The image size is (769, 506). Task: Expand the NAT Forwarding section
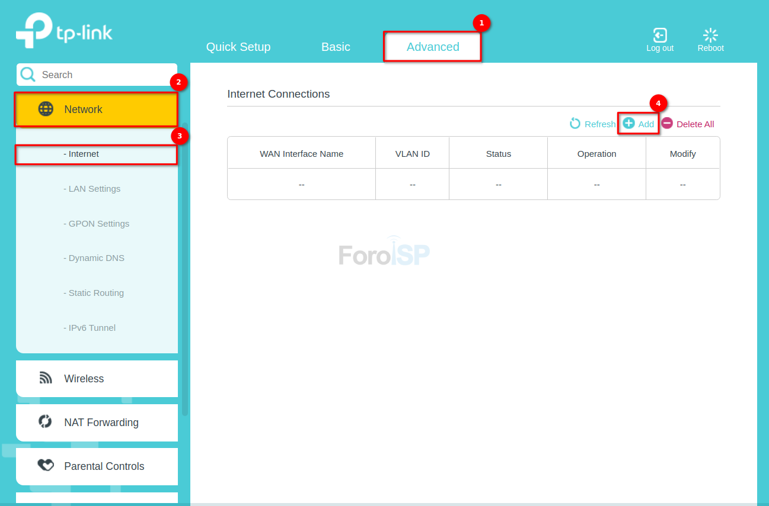101,423
